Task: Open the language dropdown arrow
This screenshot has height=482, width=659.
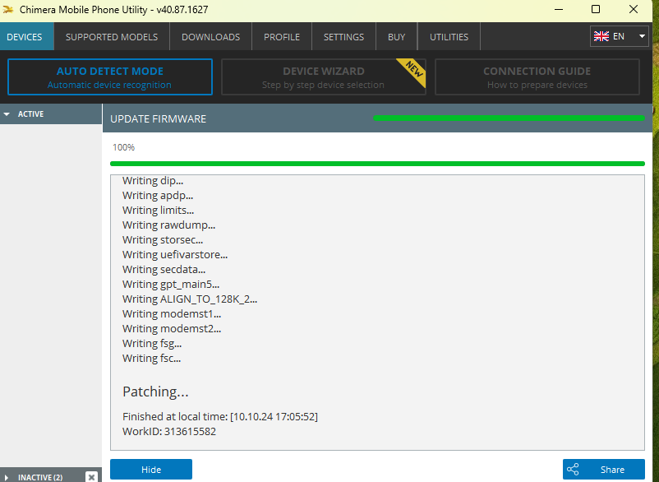Action: tap(642, 36)
